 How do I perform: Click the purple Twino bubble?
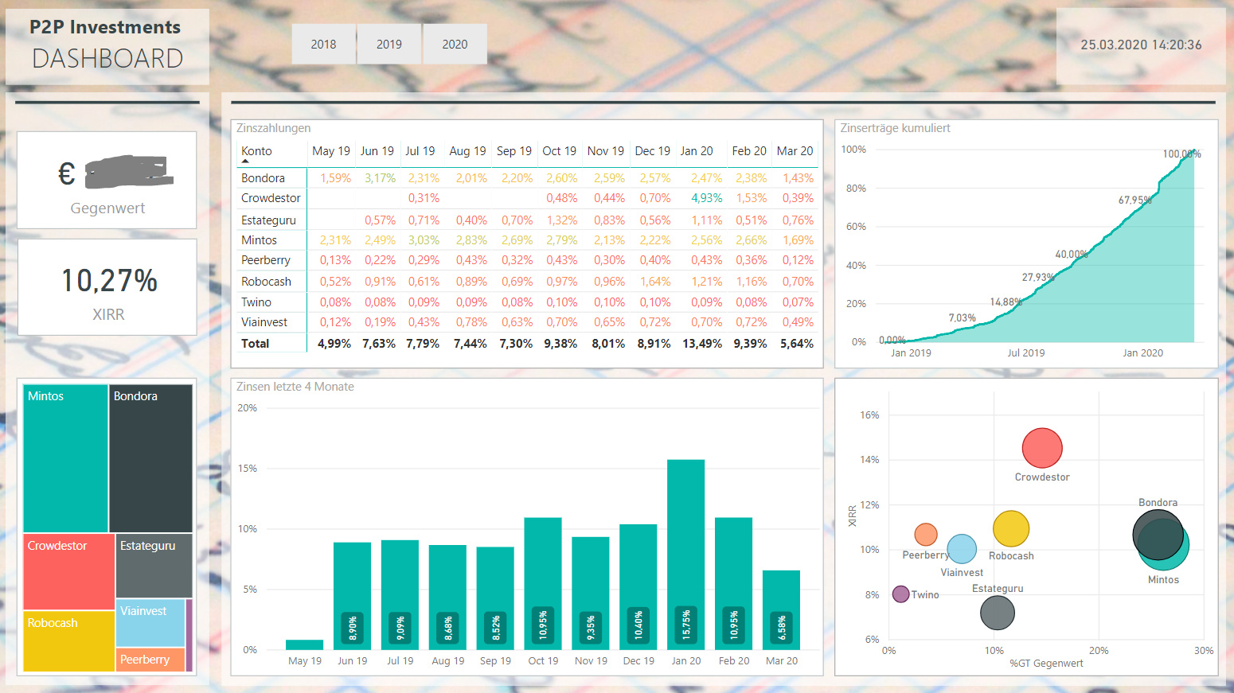click(901, 594)
